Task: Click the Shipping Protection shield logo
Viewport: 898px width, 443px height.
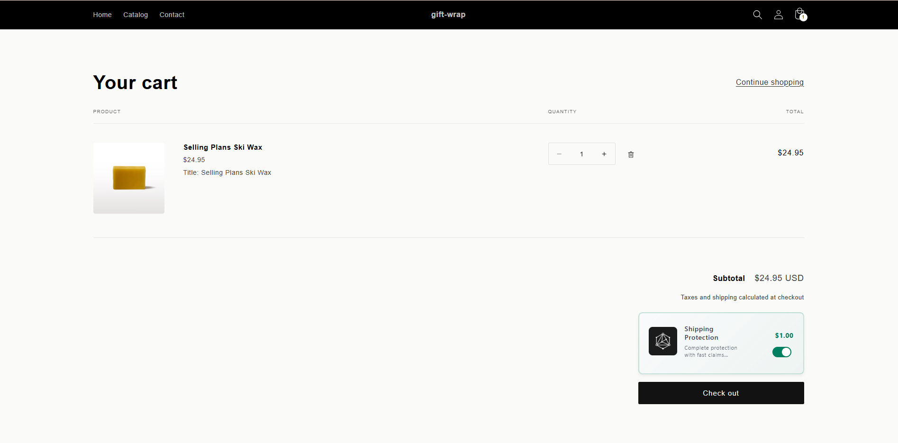Action: [662, 341]
